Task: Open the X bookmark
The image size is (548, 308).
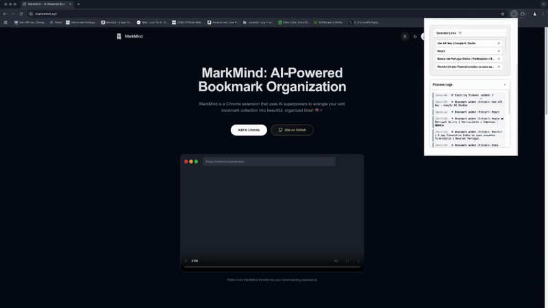Action: click(364, 23)
